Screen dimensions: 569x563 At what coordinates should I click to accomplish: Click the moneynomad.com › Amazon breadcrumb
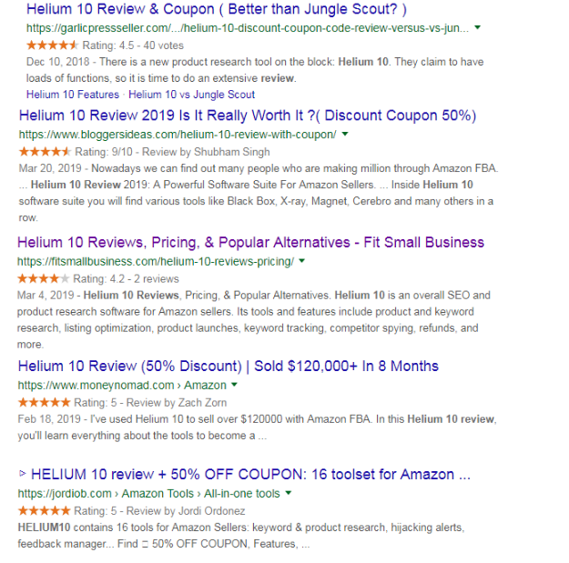pos(122,385)
